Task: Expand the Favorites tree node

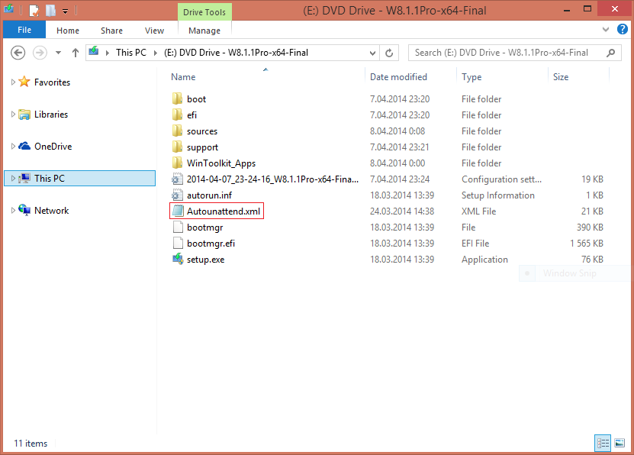Action: coord(13,82)
